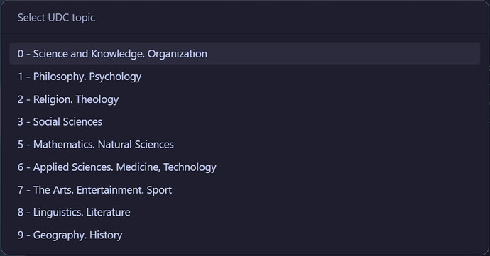Click the Linguistics and Literature row
Screen dimensions: 490x256
tap(245, 212)
